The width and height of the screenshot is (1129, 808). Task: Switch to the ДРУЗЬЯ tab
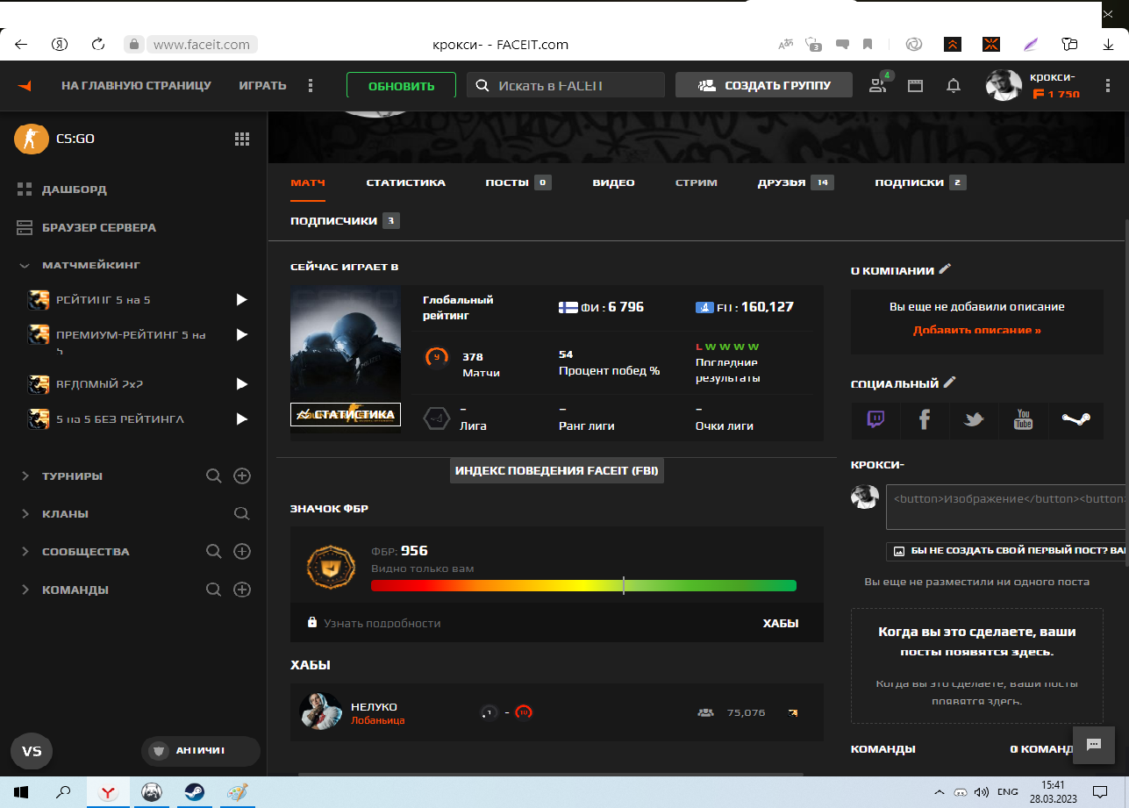[796, 182]
